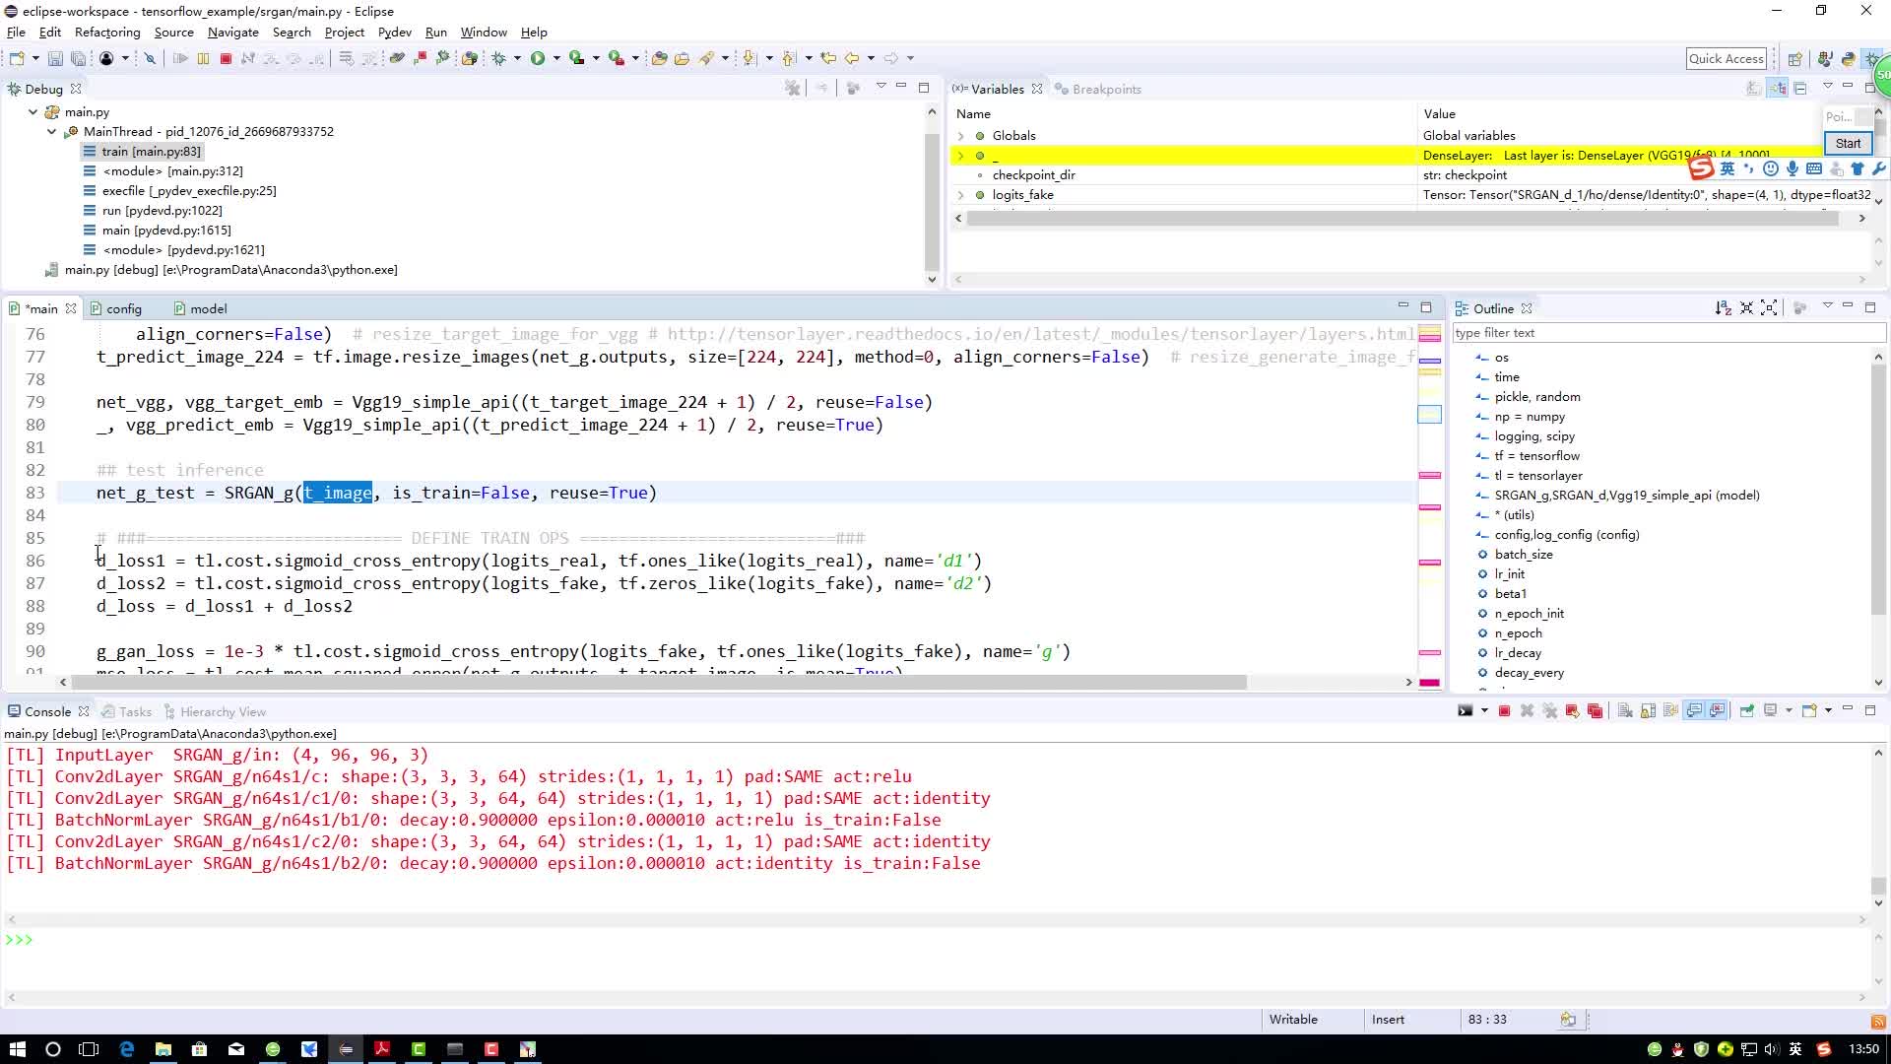Click the Open Perspective icon
This screenshot has height=1064, width=1891.
pyautogui.click(x=1794, y=59)
